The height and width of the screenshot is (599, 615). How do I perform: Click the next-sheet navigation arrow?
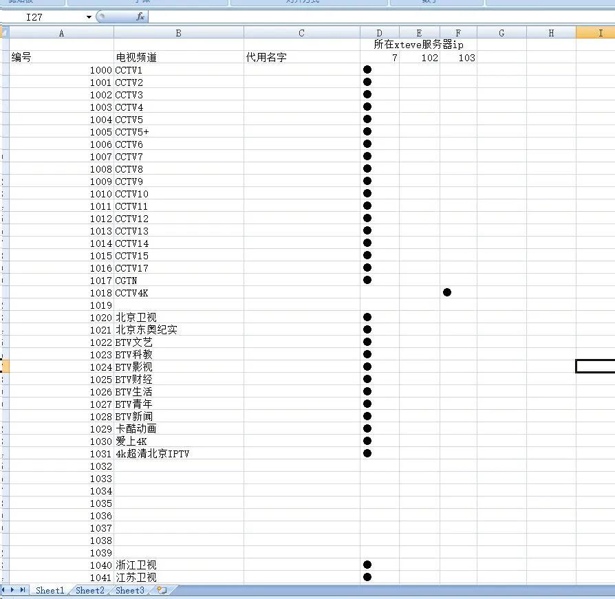pyautogui.click(x=13, y=590)
